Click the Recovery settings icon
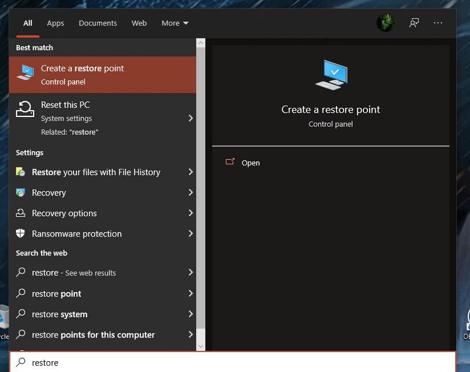Screen dimensions: 470x372 tap(21, 193)
